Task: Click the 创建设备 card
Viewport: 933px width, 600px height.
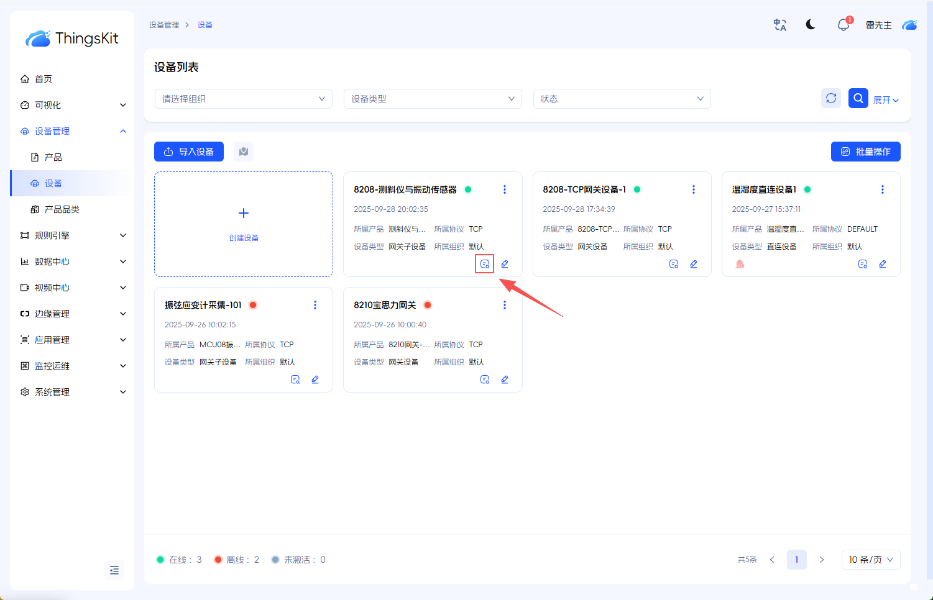Action: pyautogui.click(x=244, y=224)
